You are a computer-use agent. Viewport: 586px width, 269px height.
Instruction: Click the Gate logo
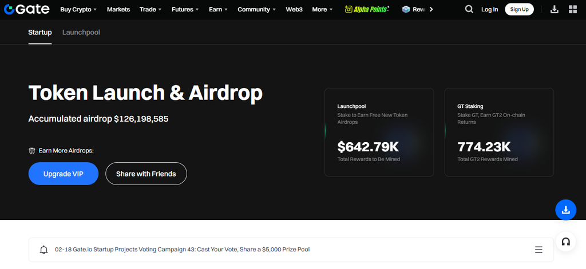pos(26,9)
